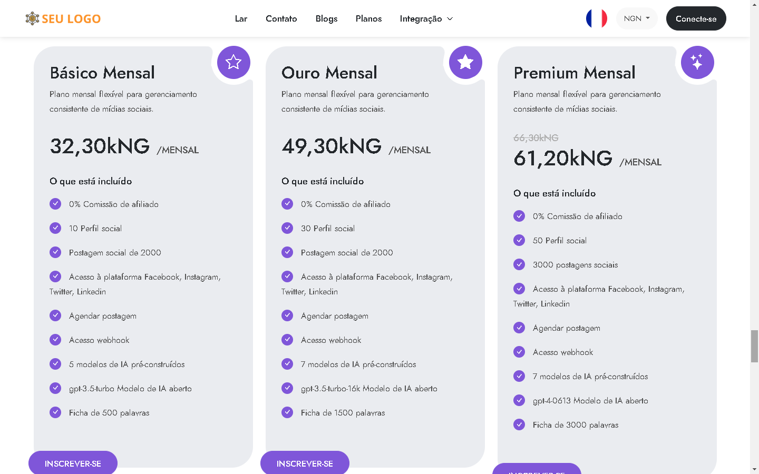Click the checkmark beside 'gpt-4-0613 Modelo de IA aberto'
Screen dimensions: 759x474
tap(519, 400)
